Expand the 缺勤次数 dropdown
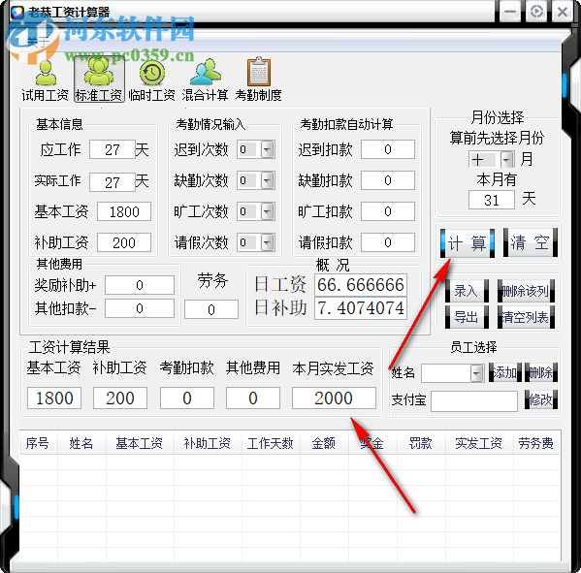Image resolution: width=581 pixels, height=573 pixels. pos(267,180)
